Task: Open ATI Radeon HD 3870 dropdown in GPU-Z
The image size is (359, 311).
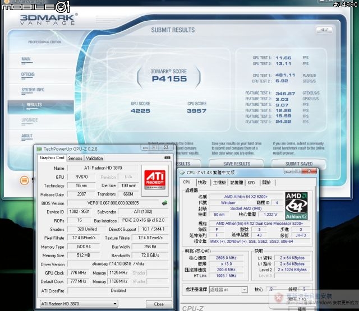Action: coord(79,304)
